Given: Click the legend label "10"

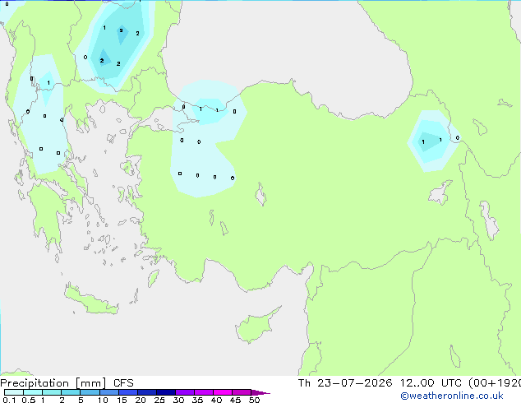Looking at the screenshot, I should 103,400.
